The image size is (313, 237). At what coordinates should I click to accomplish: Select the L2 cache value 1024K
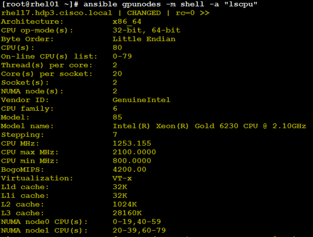125,204
